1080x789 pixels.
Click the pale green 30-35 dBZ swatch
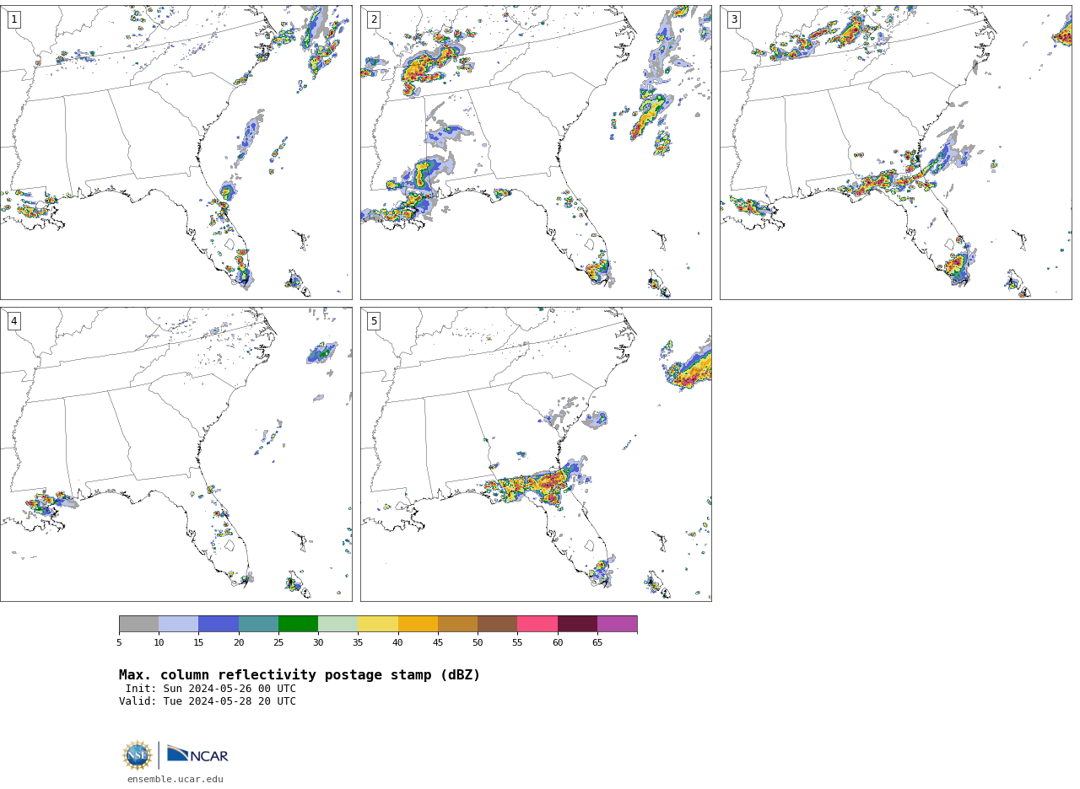tap(337, 624)
